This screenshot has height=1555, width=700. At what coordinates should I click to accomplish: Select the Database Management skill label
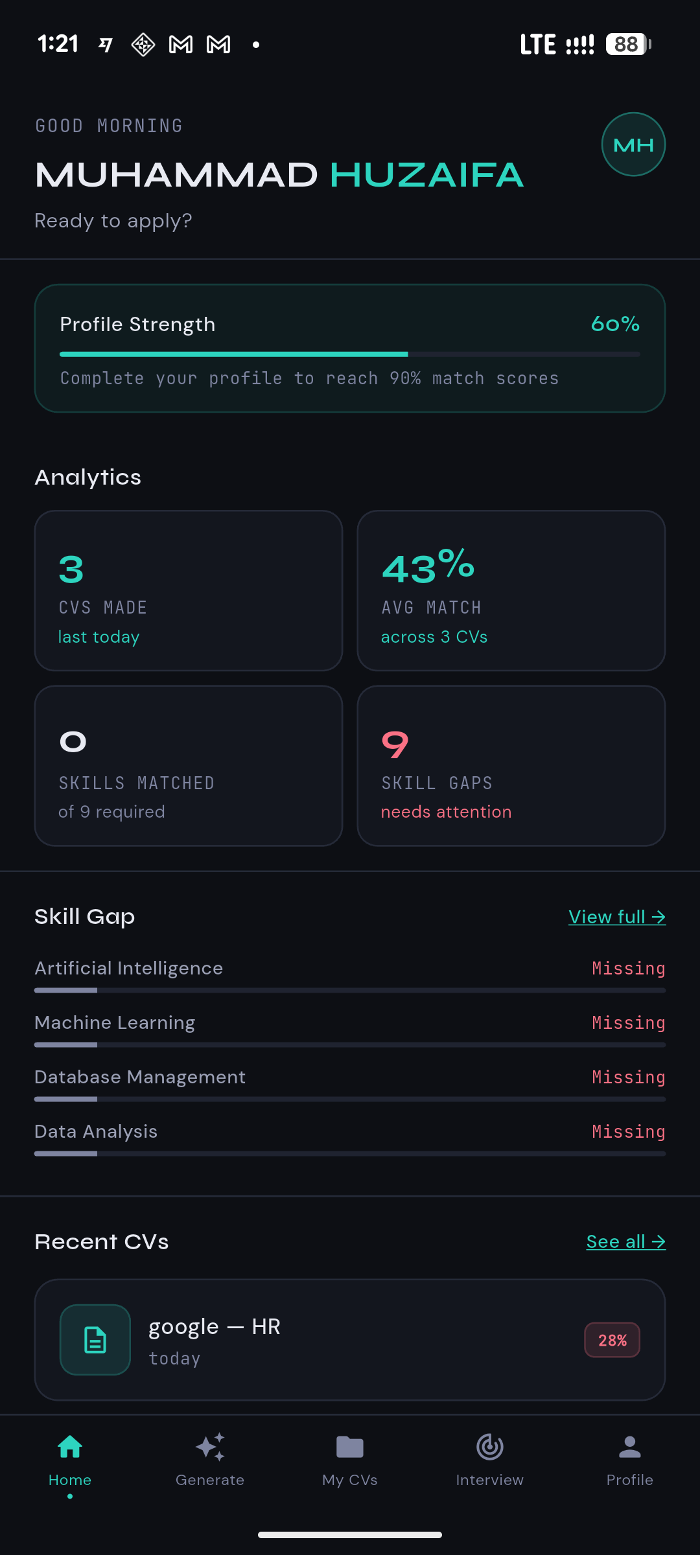pos(140,1077)
